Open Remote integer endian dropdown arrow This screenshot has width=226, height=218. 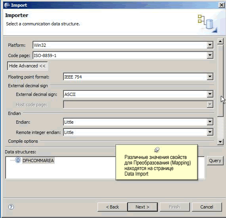[210, 132]
